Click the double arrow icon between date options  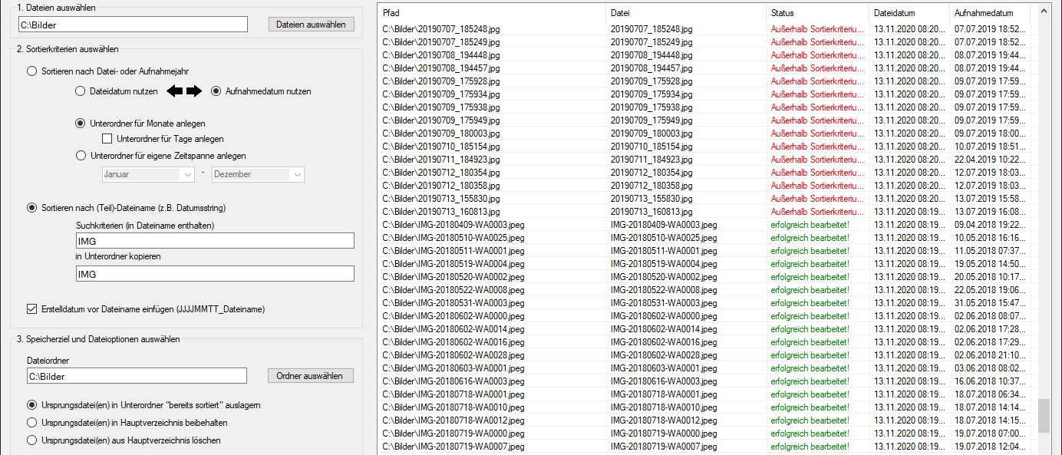tap(184, 91)
